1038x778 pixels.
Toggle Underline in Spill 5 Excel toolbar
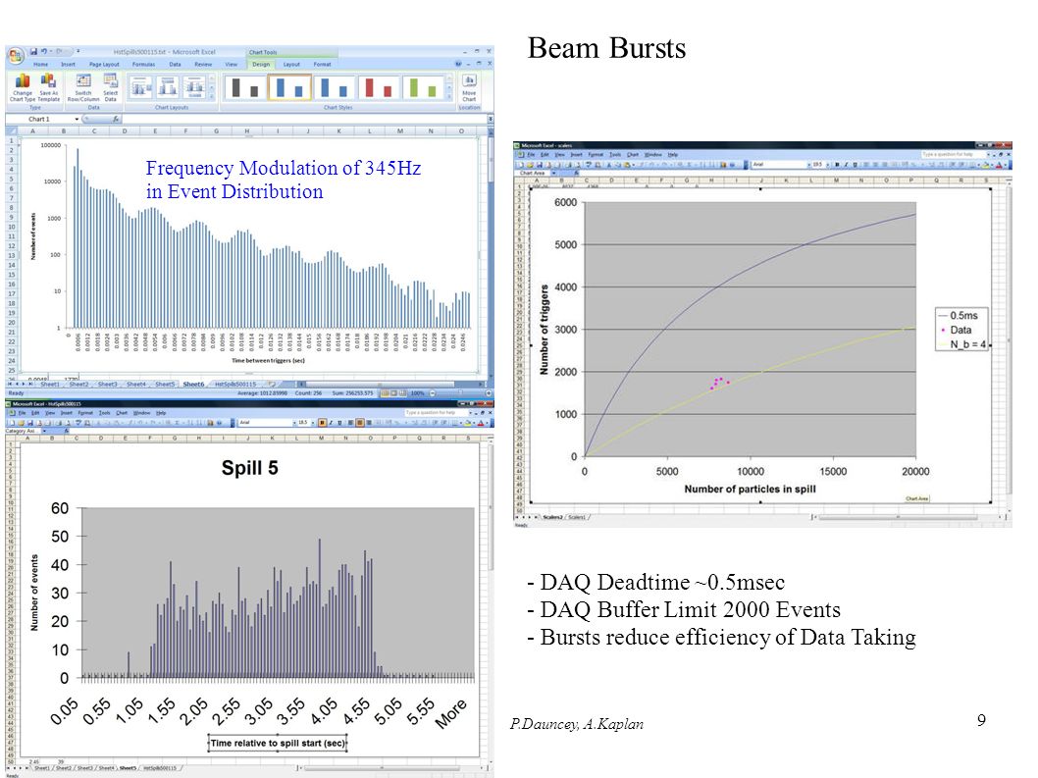click(x=339, y=423)
